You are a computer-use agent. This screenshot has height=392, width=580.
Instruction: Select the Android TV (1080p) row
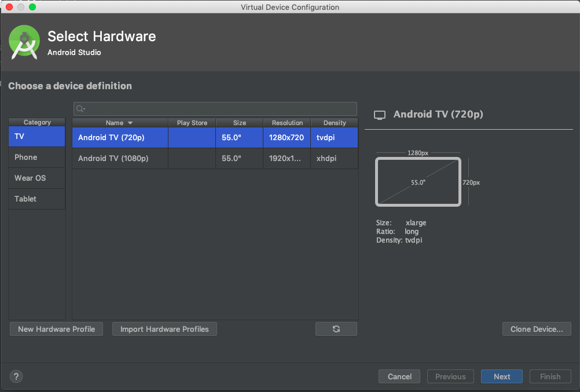[x=215, y=158]
